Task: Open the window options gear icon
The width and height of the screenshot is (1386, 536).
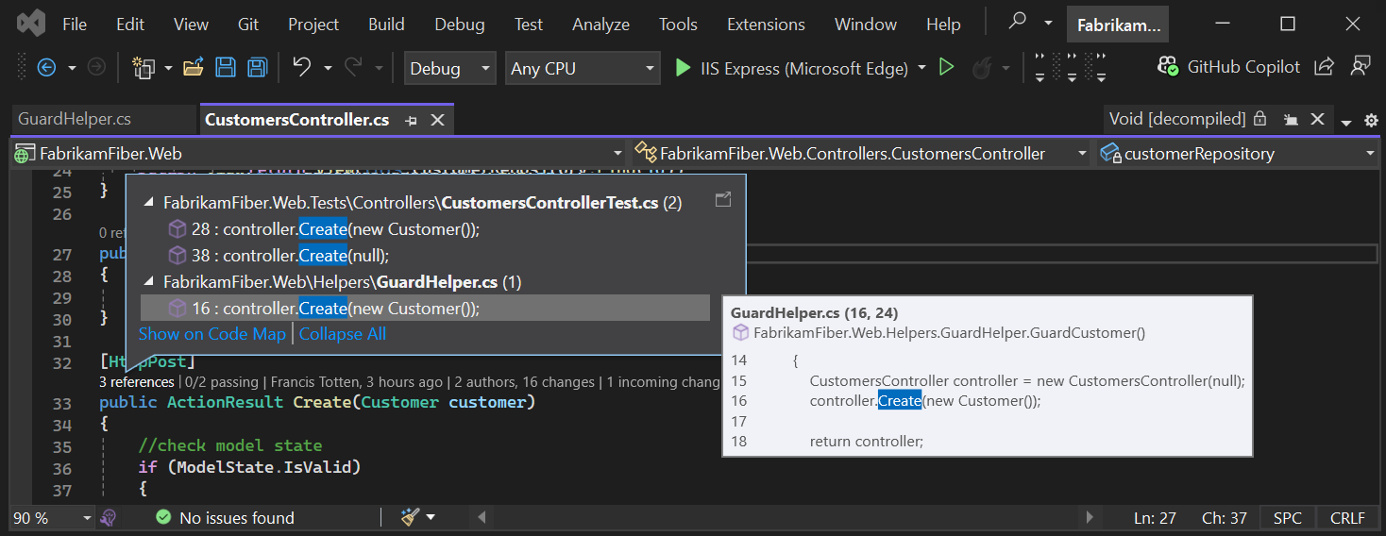Action: (1372, 121)
